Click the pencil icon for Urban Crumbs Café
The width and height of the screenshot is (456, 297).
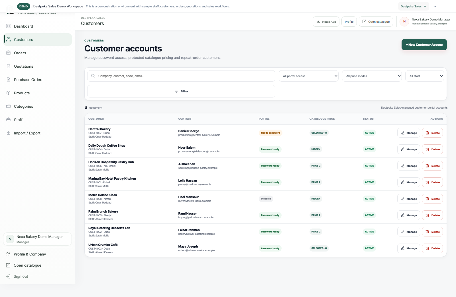[x=403, y=248]
